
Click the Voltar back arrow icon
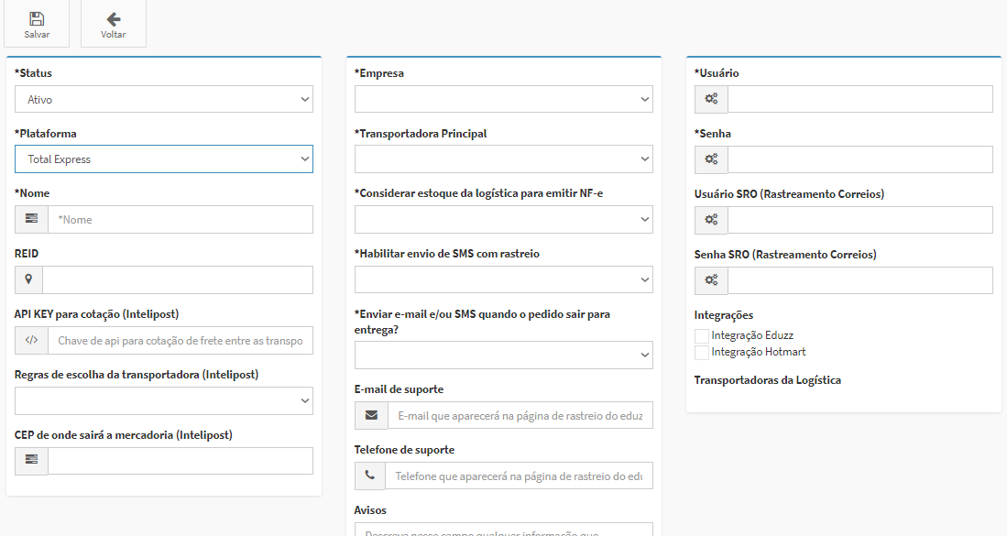coord(114,19)
